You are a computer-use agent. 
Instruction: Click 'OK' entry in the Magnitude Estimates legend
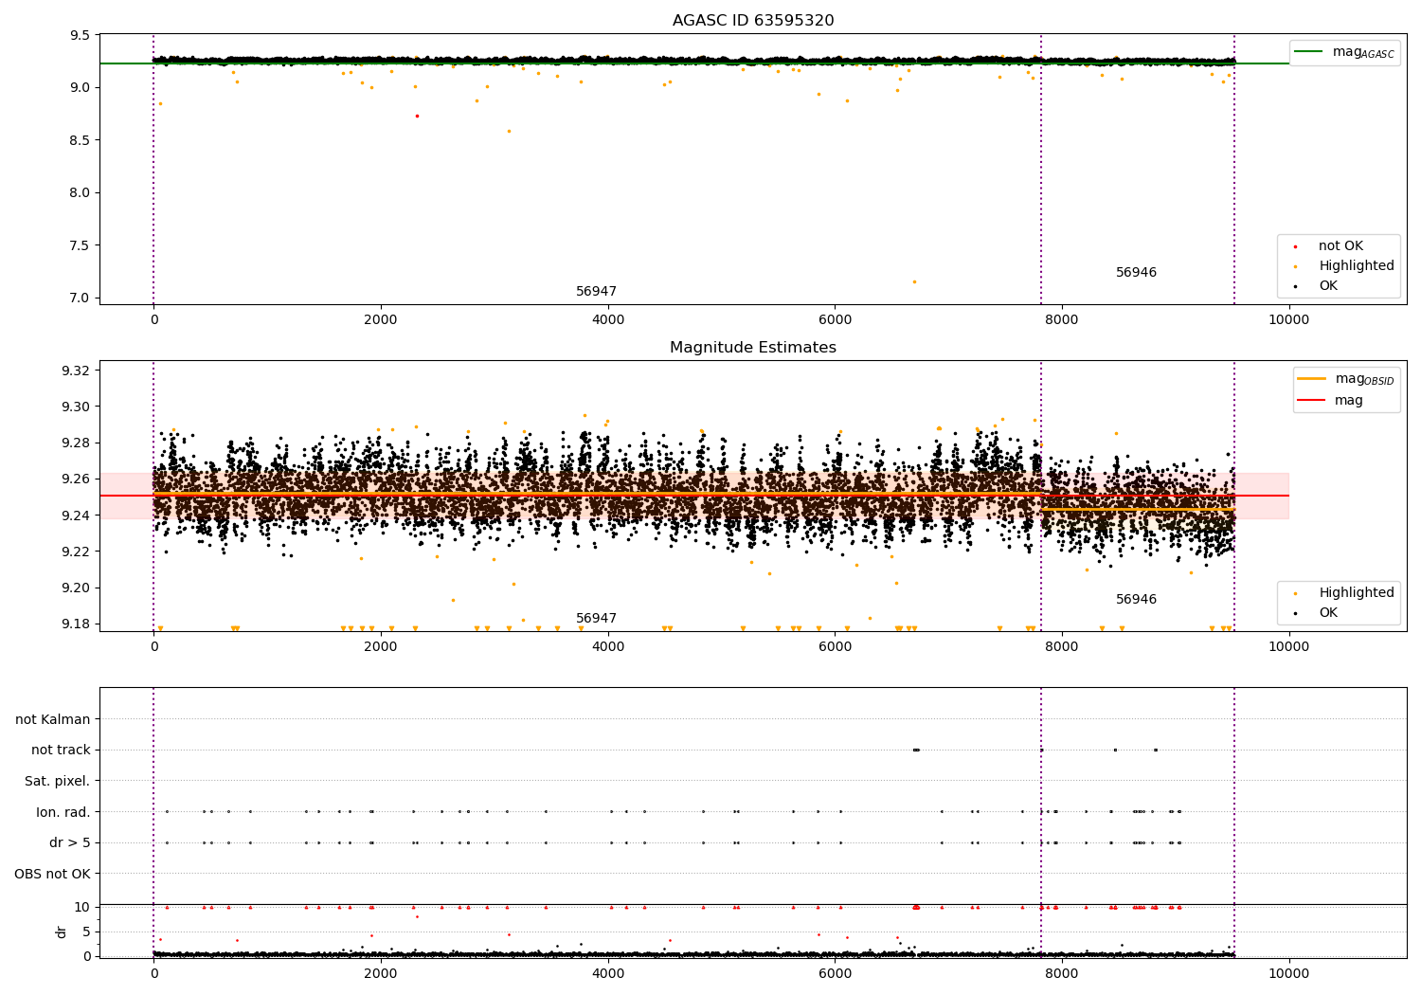pyautogui.click(x=1328, y=613)
